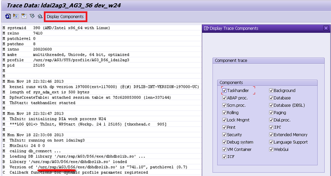Viewport: 331px width, 176px height.
Task: Click the 'calling db_connect ...' line
Action: tap(32, 151)
